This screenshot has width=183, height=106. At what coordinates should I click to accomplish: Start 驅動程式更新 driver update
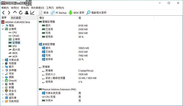[x=97, y=13]
